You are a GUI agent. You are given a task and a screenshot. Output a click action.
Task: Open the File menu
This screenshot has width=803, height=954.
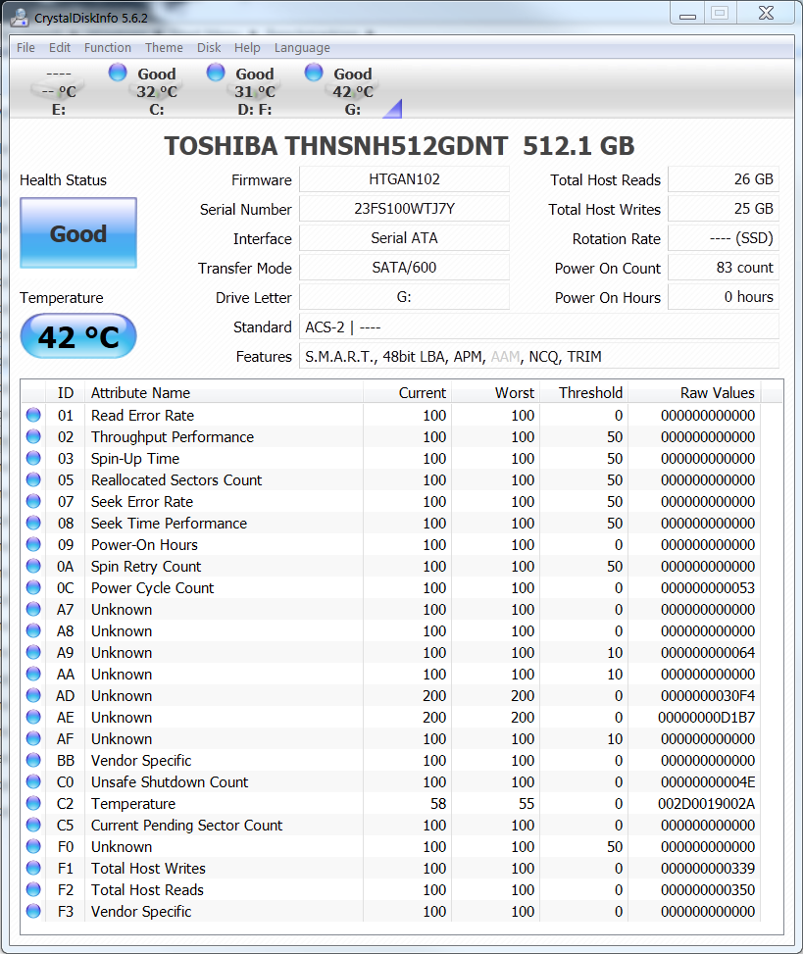point(25,48)
